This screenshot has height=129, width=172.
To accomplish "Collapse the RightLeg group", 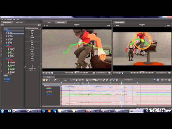I will [7, 46].
